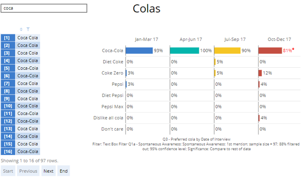Viewport: 305px width, 178px height.
Task: Click the red Coke Zero 12% bar
Action: point(260,73)
